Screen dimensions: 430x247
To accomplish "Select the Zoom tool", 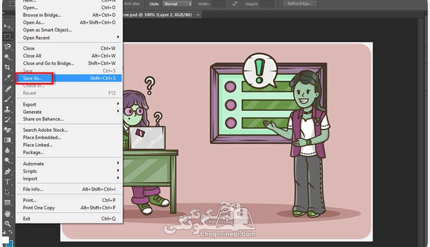I will pyautogui.click(x=7, y=223).
